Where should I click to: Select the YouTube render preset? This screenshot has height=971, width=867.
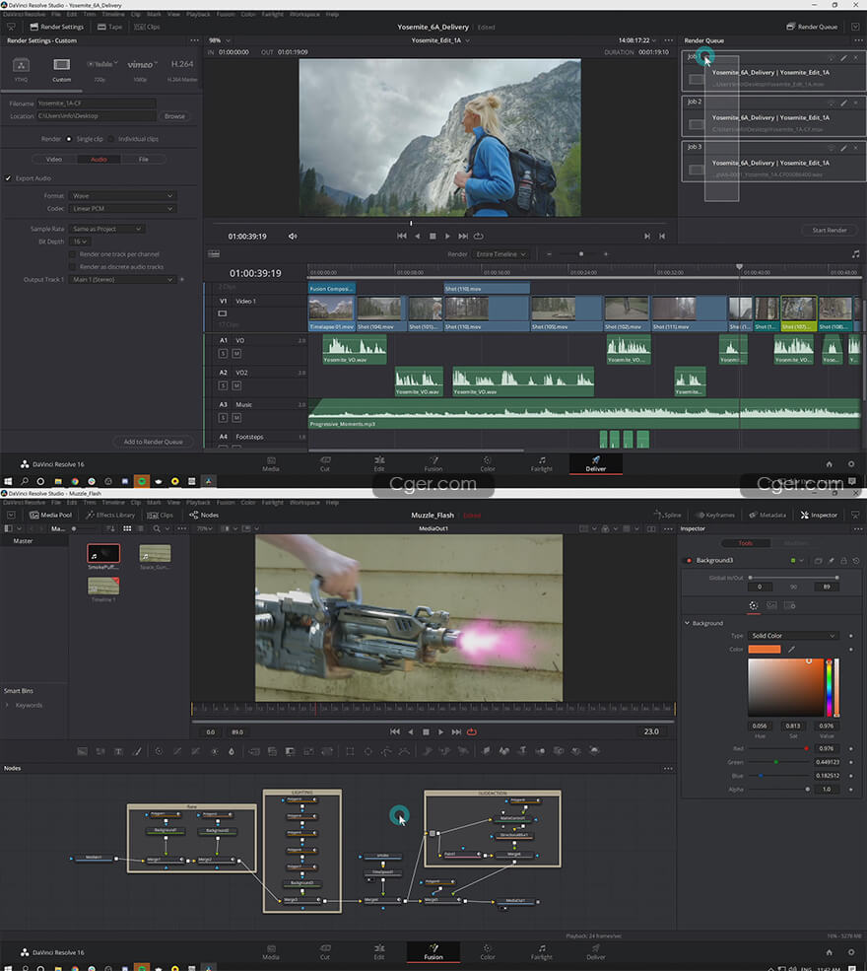(x=100, y=64)
